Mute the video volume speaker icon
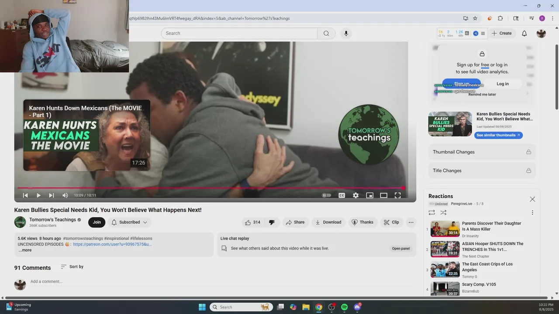Screen dimensions: 559x314 click(x=65, y=195)
